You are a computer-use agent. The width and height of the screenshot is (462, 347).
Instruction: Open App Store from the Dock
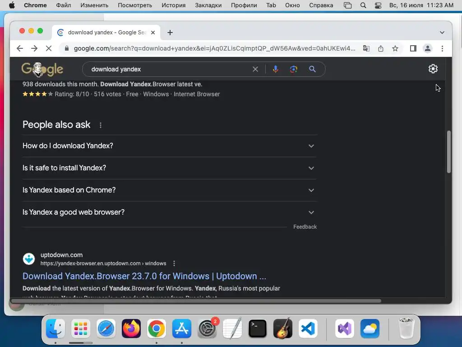[x=182, y=328]
